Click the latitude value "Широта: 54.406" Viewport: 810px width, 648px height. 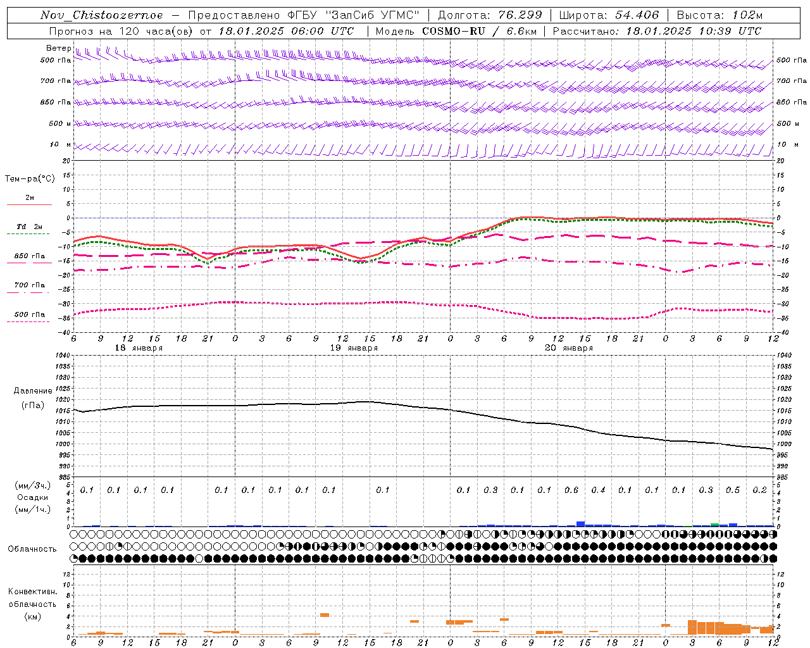609,15
